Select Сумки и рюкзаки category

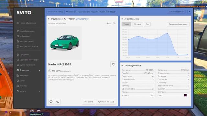coord(27,65)
